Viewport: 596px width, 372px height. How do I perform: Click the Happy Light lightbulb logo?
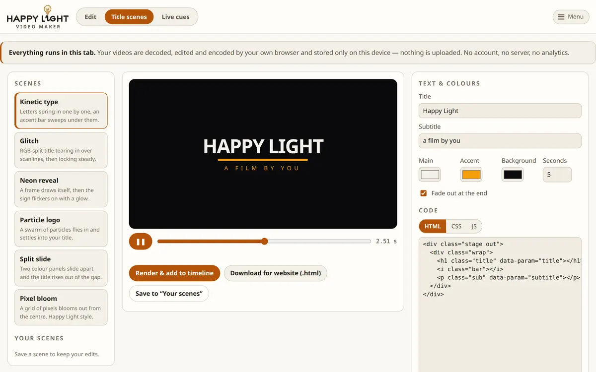click(x=37, y=17)
